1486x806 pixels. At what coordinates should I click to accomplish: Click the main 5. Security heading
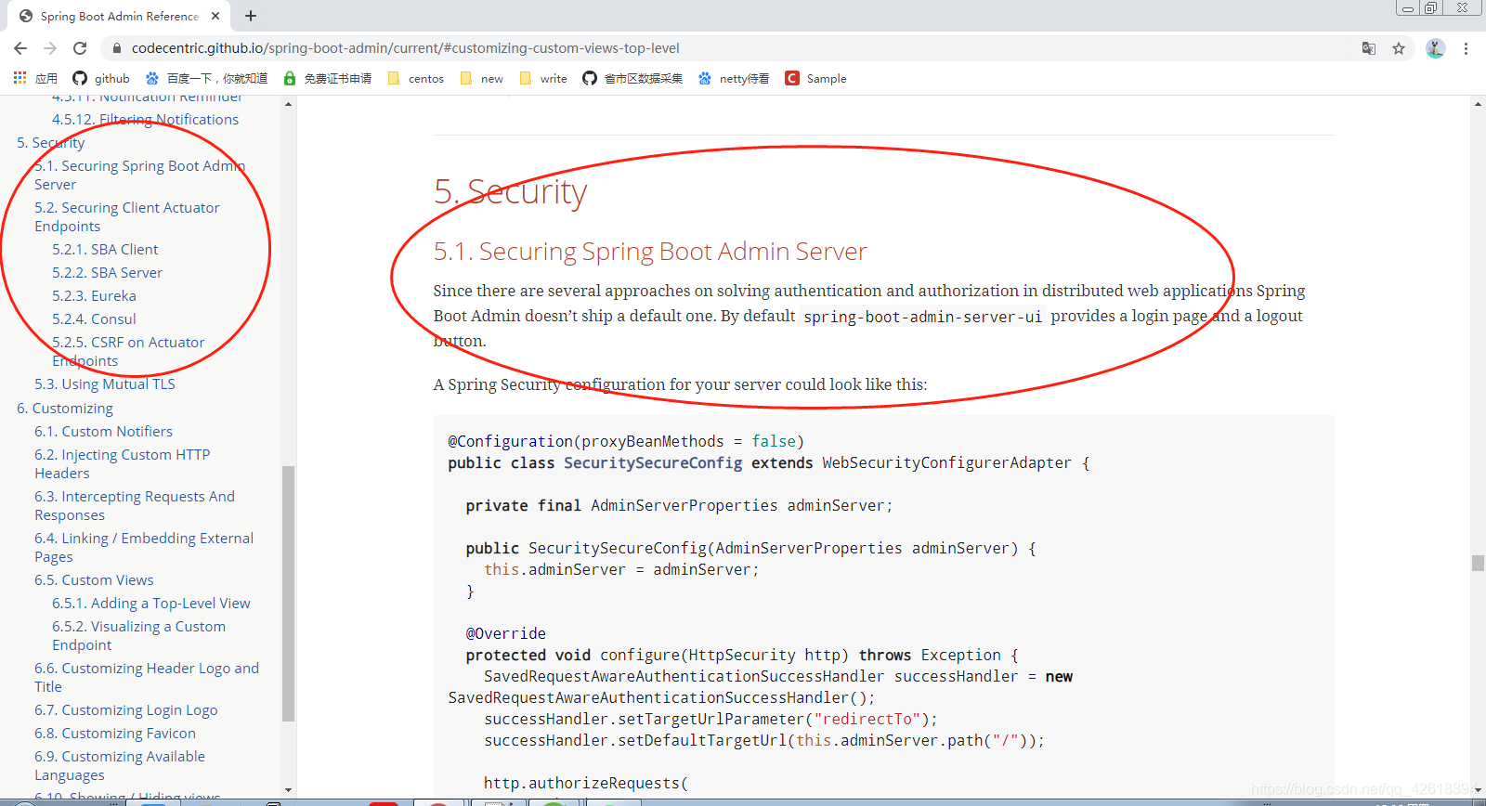[x=510, y=192]
